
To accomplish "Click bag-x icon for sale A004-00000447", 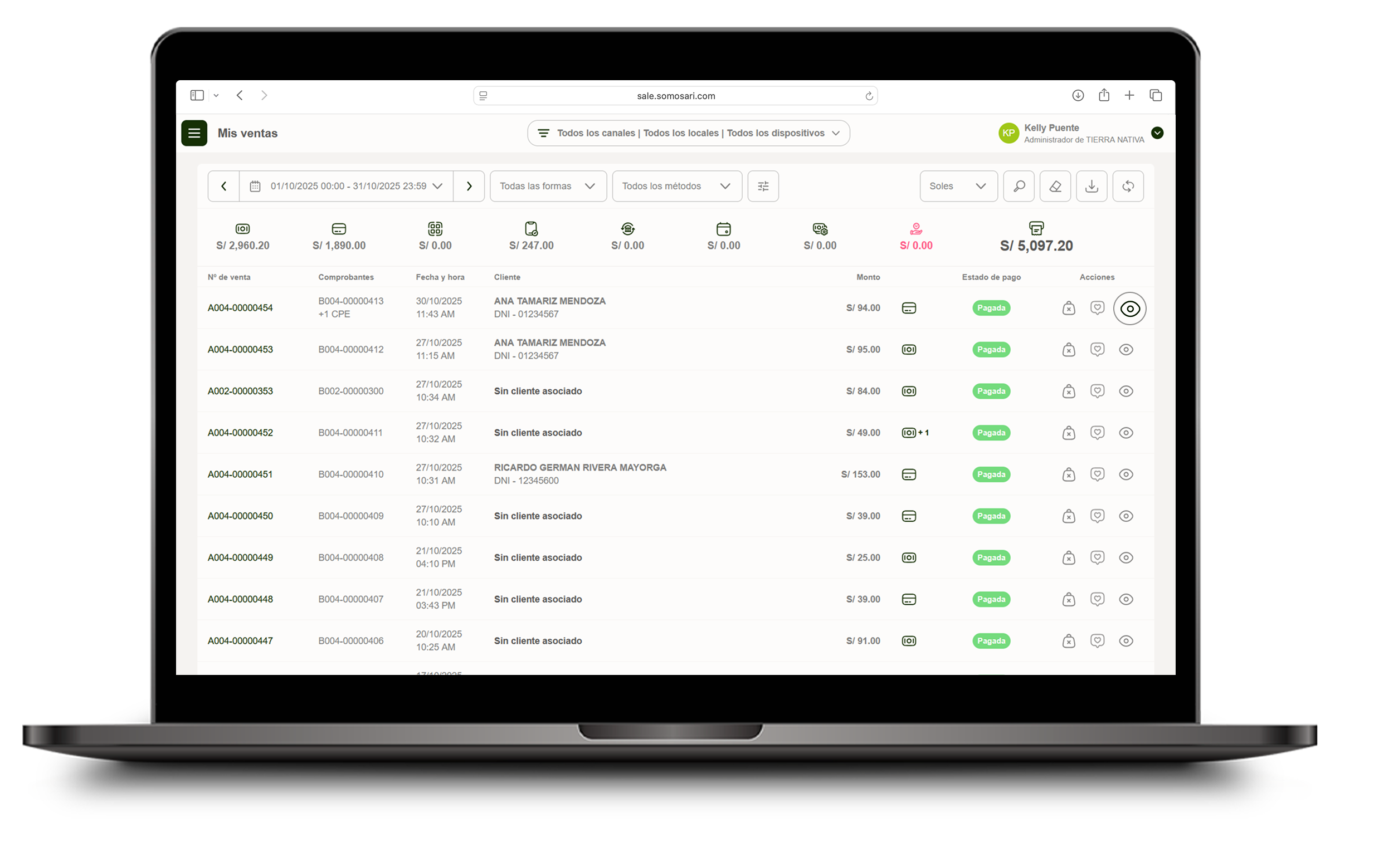I will pyautogui.click(x=1069, y=641).
